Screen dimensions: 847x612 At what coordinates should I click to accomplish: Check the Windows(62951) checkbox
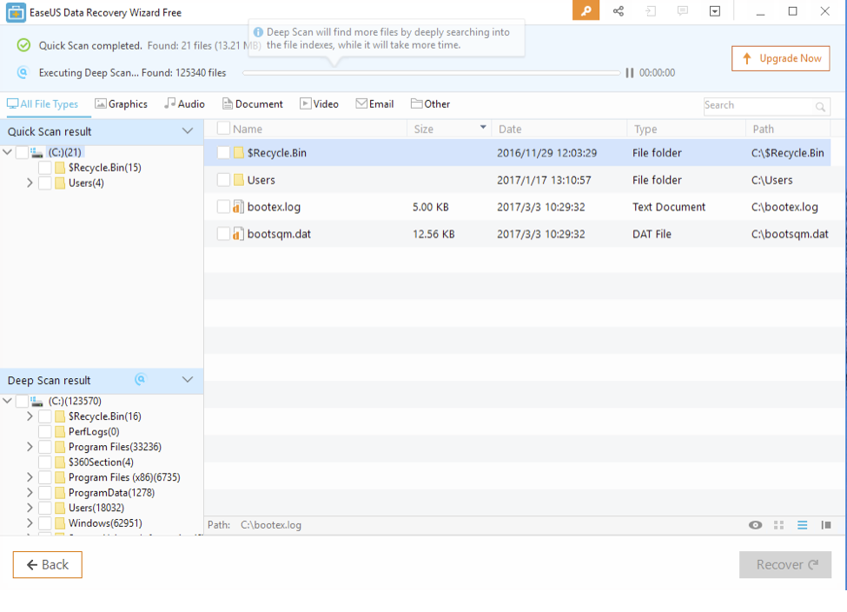pyautogui.click(x=45, y=523)
